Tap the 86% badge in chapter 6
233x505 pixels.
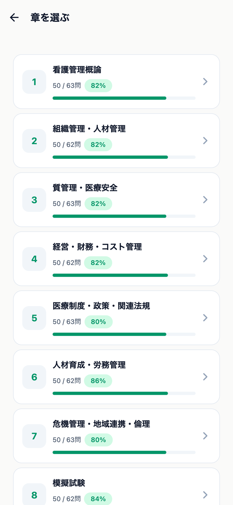98,381
